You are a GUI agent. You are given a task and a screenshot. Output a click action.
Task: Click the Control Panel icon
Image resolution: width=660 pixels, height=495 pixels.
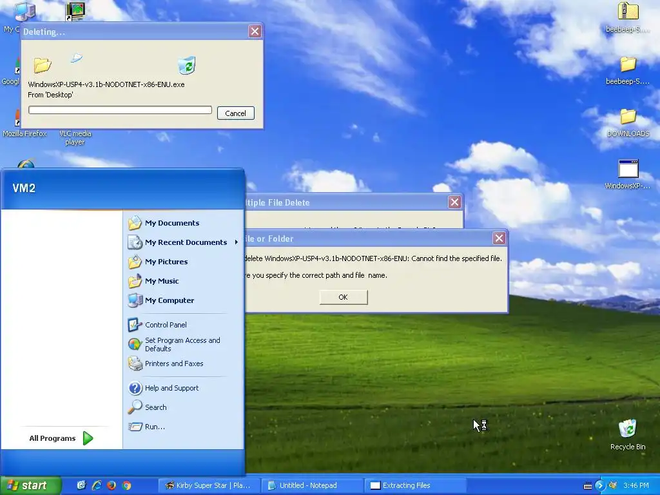(x=135, y=325)
